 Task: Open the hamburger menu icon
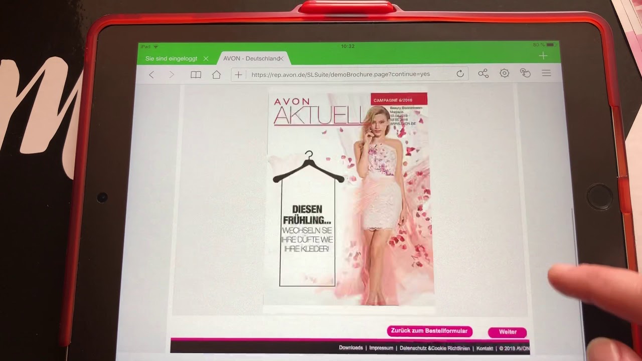click(x=547, y=73)
